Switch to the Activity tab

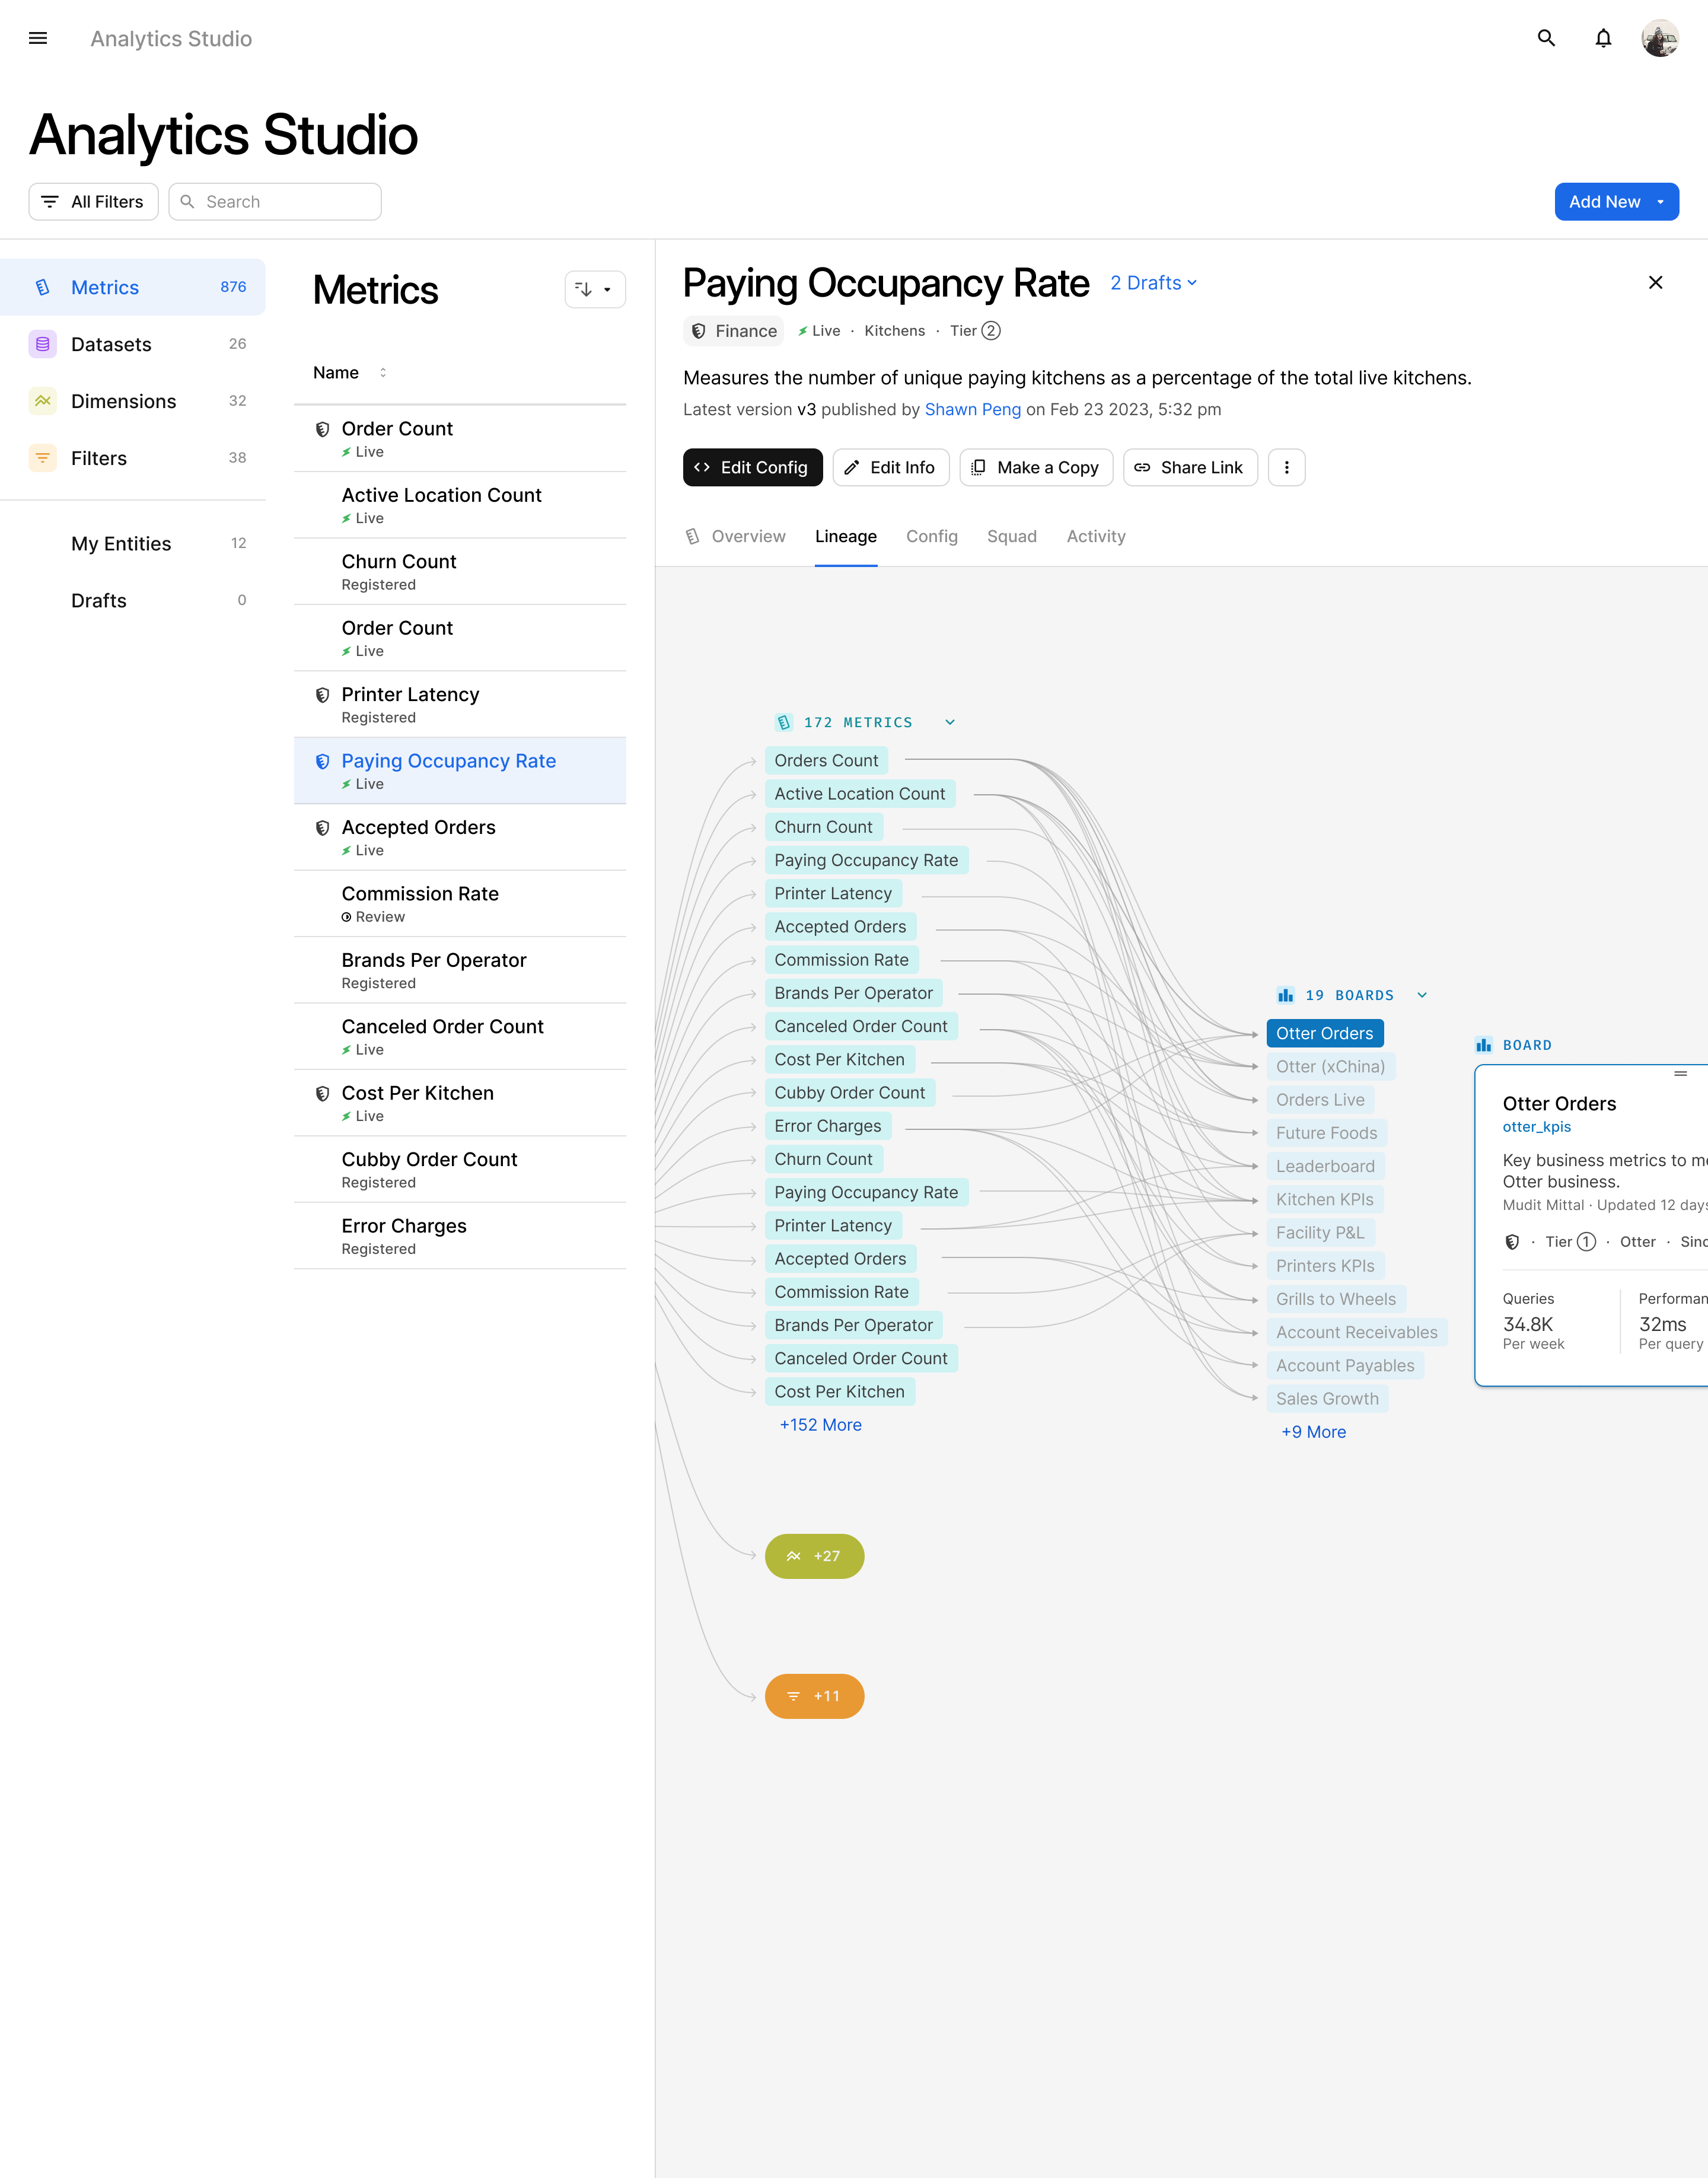point(1095,536)
